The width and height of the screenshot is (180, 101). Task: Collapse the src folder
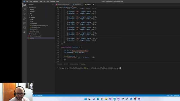[41, 13]
